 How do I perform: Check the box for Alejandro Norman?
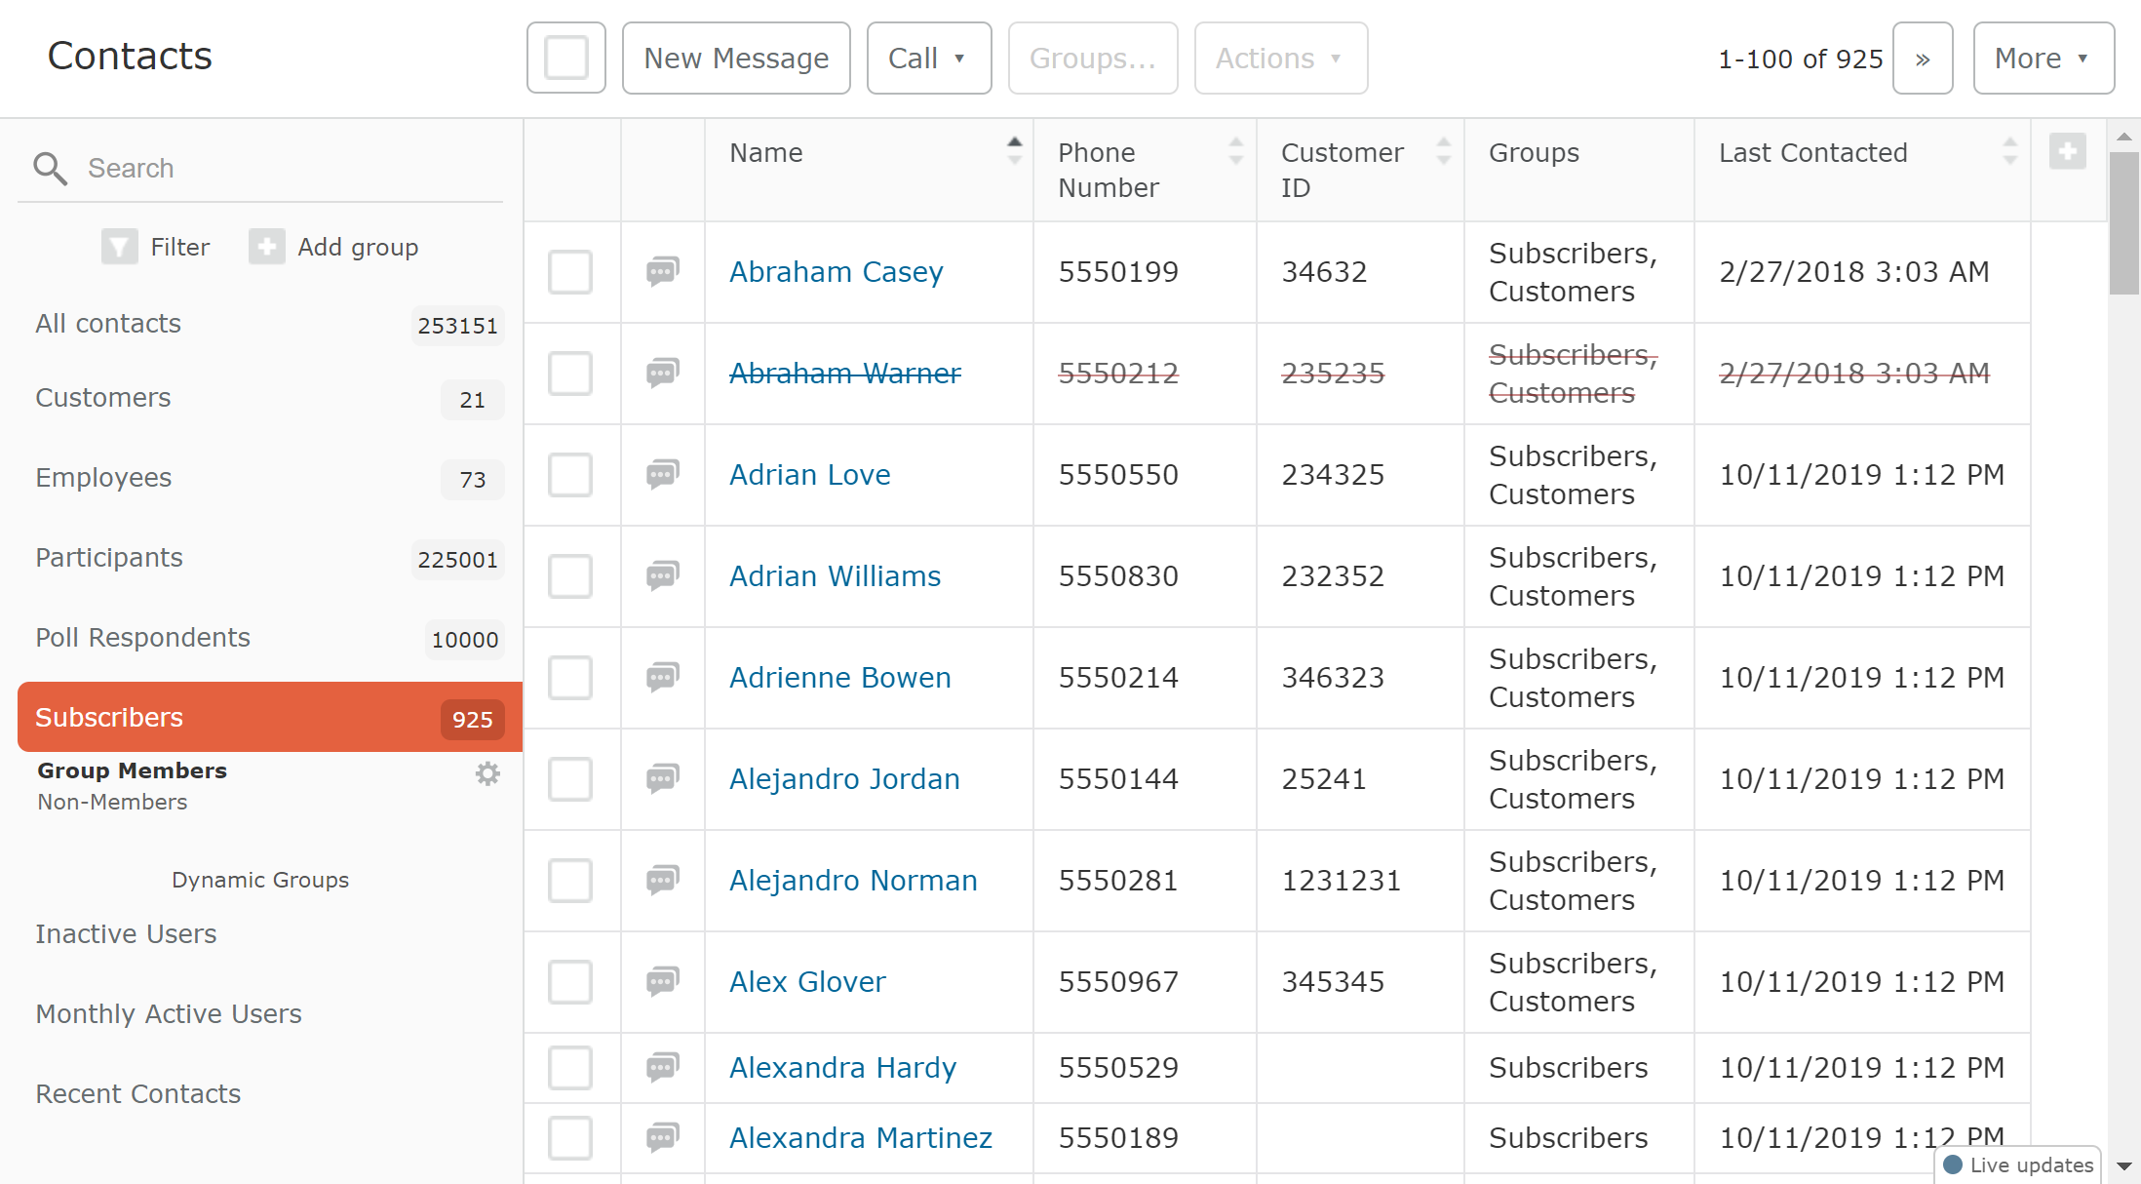coord(570,881)
